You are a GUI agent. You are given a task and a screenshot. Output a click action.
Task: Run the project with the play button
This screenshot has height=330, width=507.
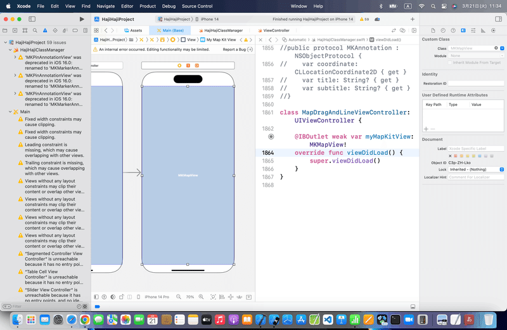(x=82, y=19)
